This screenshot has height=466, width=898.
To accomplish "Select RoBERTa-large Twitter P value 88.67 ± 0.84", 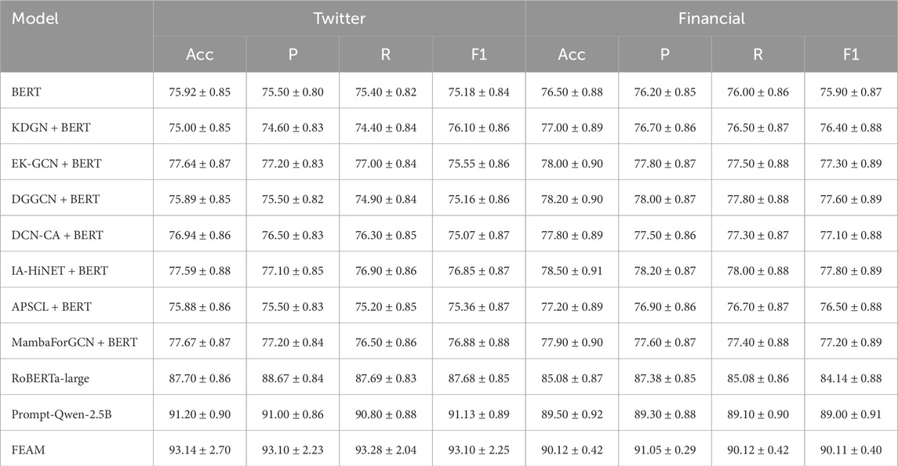I will point(293,378).
